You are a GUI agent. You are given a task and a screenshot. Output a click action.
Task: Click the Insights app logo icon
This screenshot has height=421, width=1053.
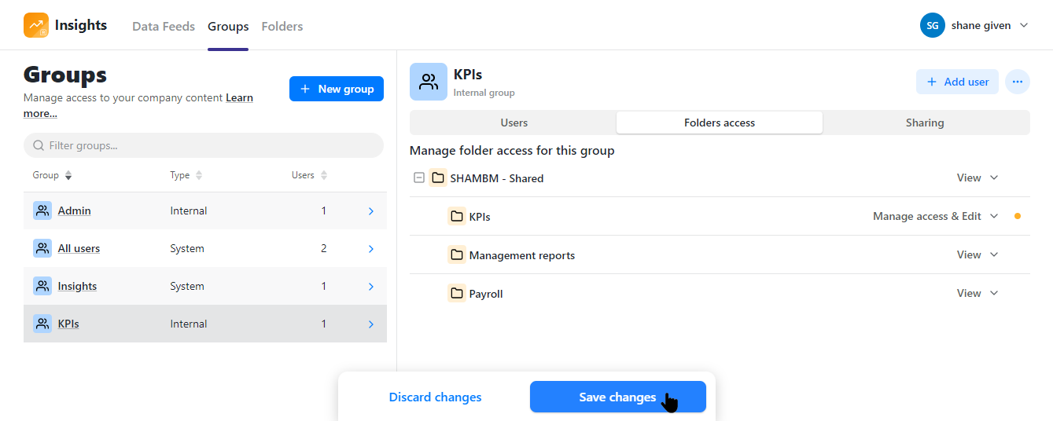click(36, 25)
